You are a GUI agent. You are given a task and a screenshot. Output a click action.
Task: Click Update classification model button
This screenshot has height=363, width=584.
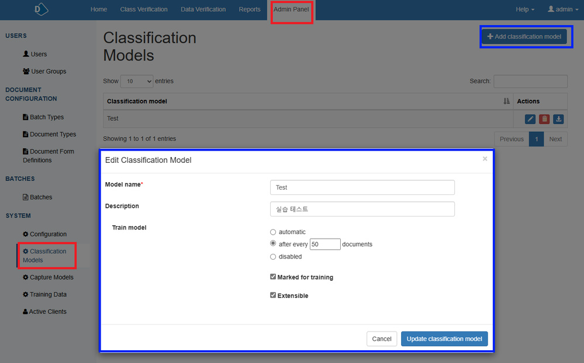444,339
